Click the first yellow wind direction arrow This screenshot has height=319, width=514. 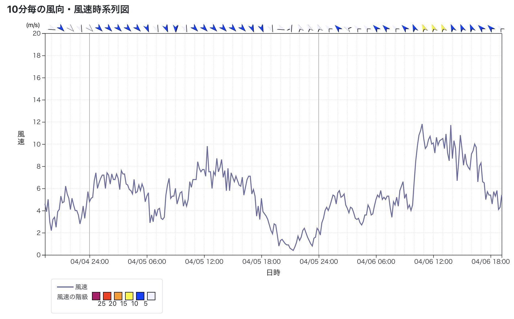pos(425,28)
